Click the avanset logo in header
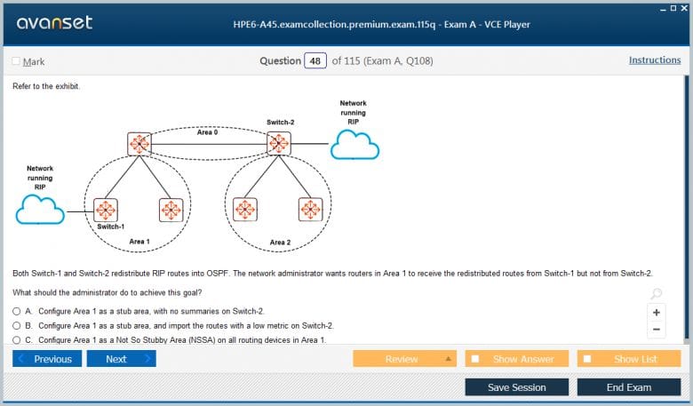 (55, 23)
